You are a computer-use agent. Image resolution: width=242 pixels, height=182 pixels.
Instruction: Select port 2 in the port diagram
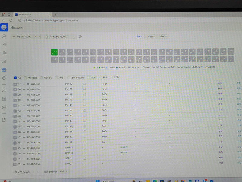point(54,60)
